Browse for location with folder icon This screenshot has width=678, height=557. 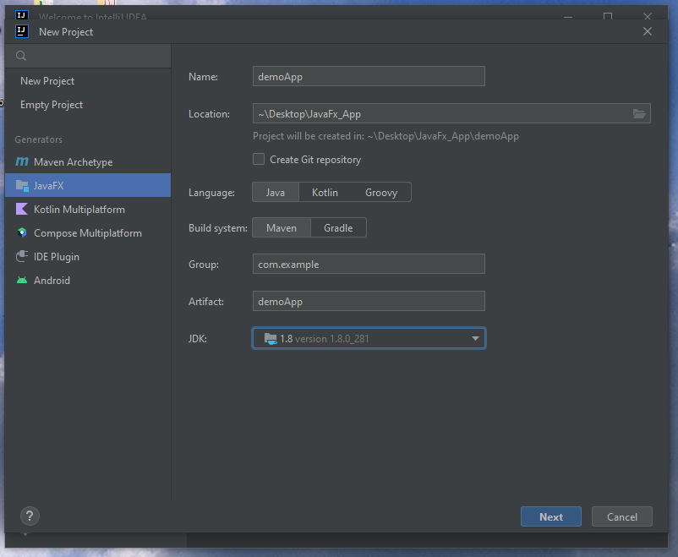coord(639,114)
